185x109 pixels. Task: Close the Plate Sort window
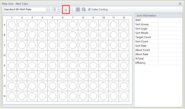coord(180,4)
